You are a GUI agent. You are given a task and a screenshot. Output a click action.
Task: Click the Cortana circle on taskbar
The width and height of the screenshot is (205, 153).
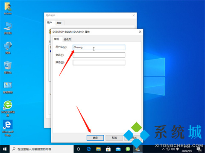point(79,149)
